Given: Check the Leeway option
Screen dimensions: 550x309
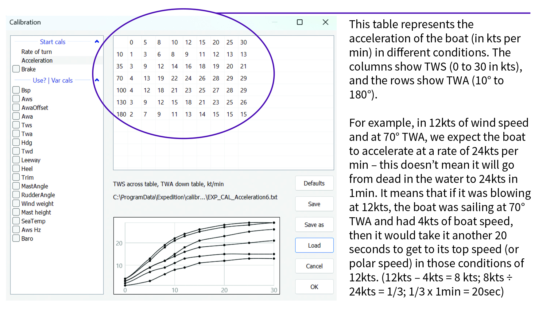Looking at the screenshot, I should 16,160.
